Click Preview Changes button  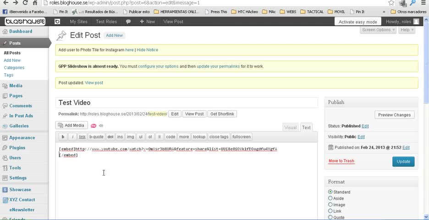[394, 115]
